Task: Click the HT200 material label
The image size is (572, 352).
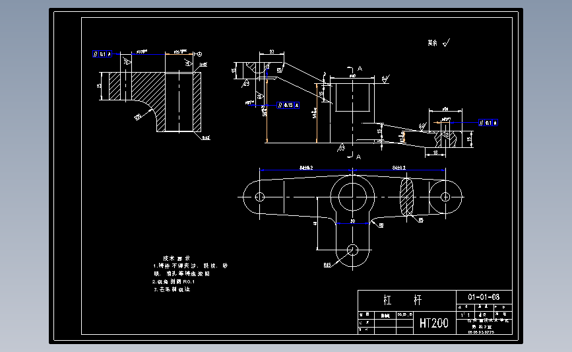Action: [433, 323]
